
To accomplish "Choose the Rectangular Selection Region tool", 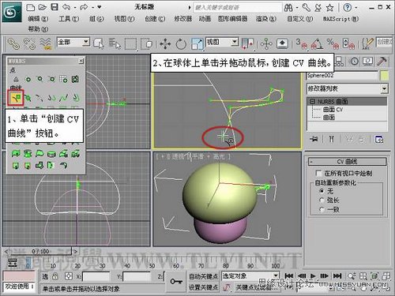I will click(x=130, y=43).
